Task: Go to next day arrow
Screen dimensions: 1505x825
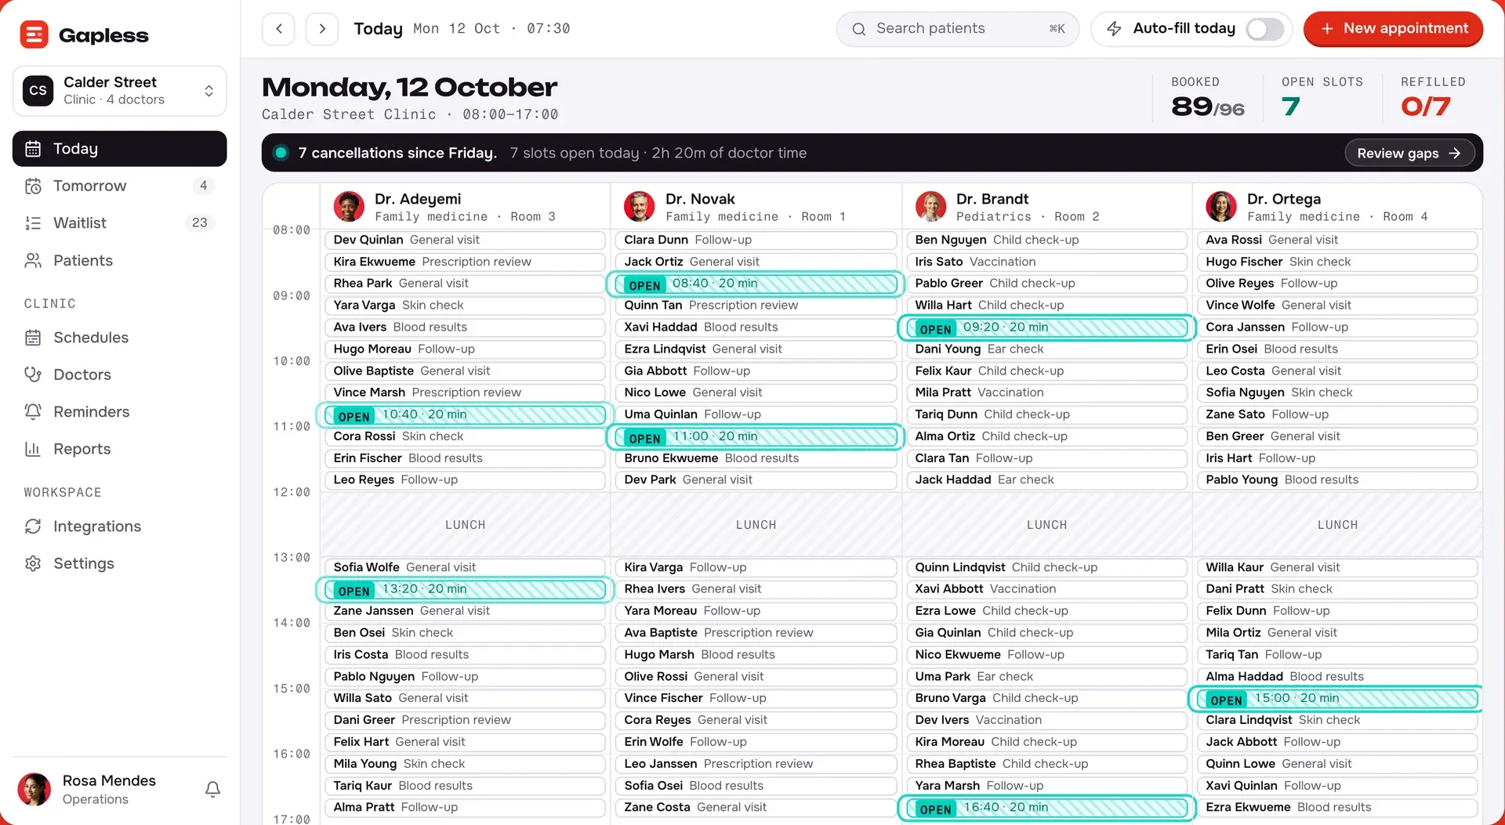Action: pos(322,29)
